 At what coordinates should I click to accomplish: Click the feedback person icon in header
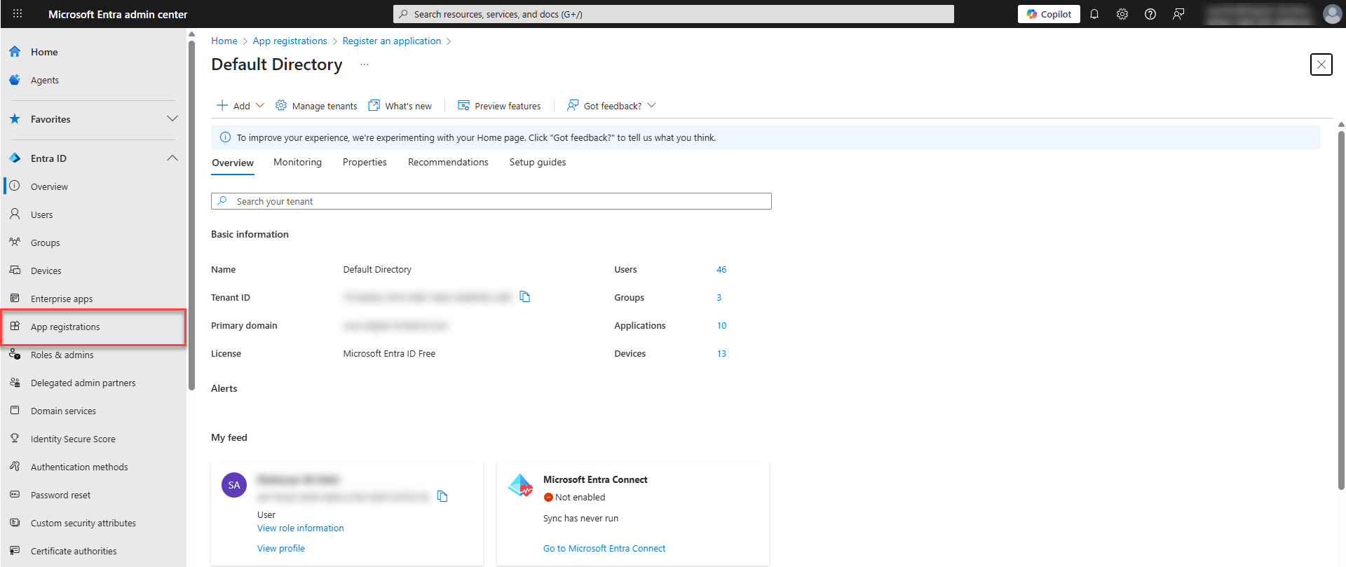[1178, 14]
